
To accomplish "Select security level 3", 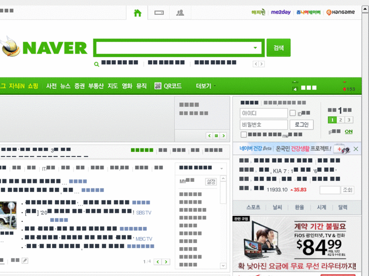I will point(349,120).
